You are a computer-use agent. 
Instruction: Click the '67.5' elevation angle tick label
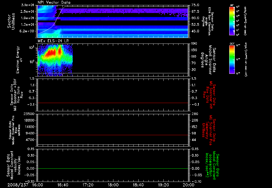[195, 11]
